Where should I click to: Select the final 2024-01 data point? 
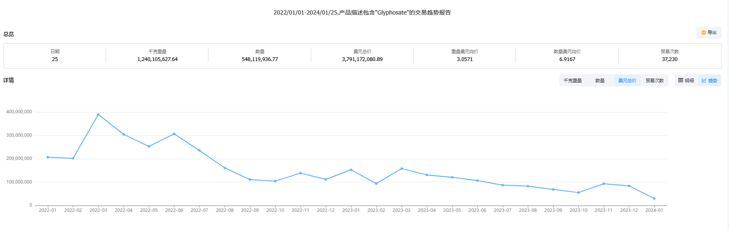click(x=654, y=198)
